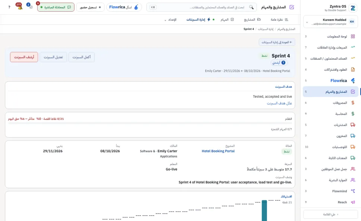Click the Go-live milestone value
Image resolution: width=361 pixels, height=221 pixels.
tap(171, 169)
